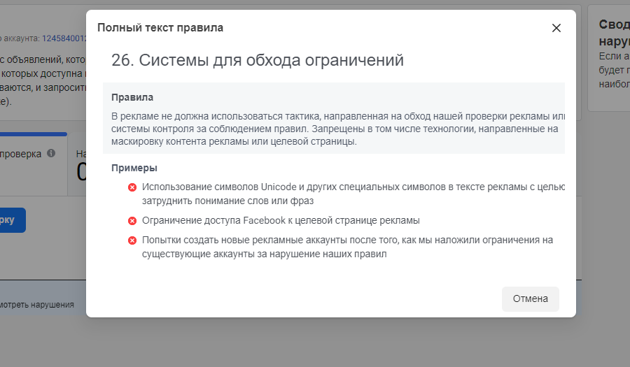The width and height of the screenshot is (630, 367).
Task: Click the dialog title Полный текст правила
Action: coord(160,28)
